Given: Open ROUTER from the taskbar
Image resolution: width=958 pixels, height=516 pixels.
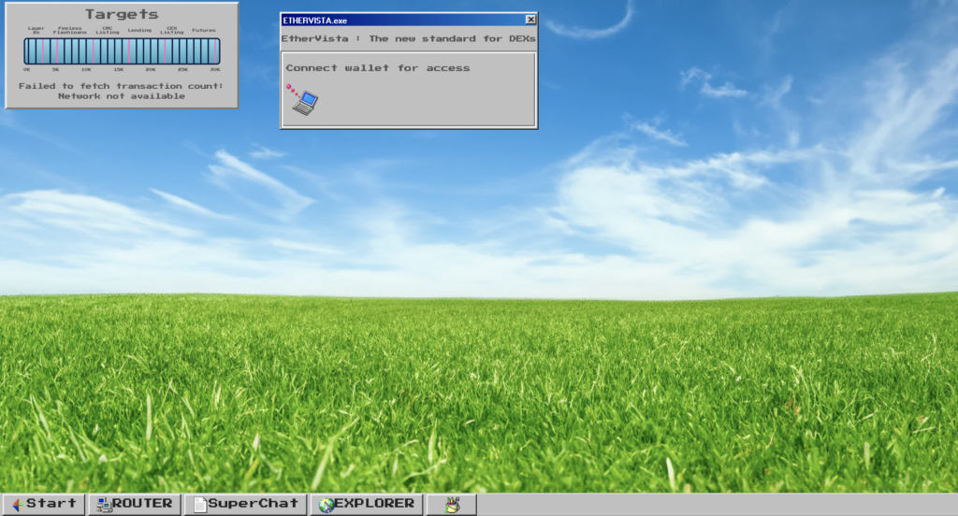Looking at the screenshot, I should (x=135, y=504).
